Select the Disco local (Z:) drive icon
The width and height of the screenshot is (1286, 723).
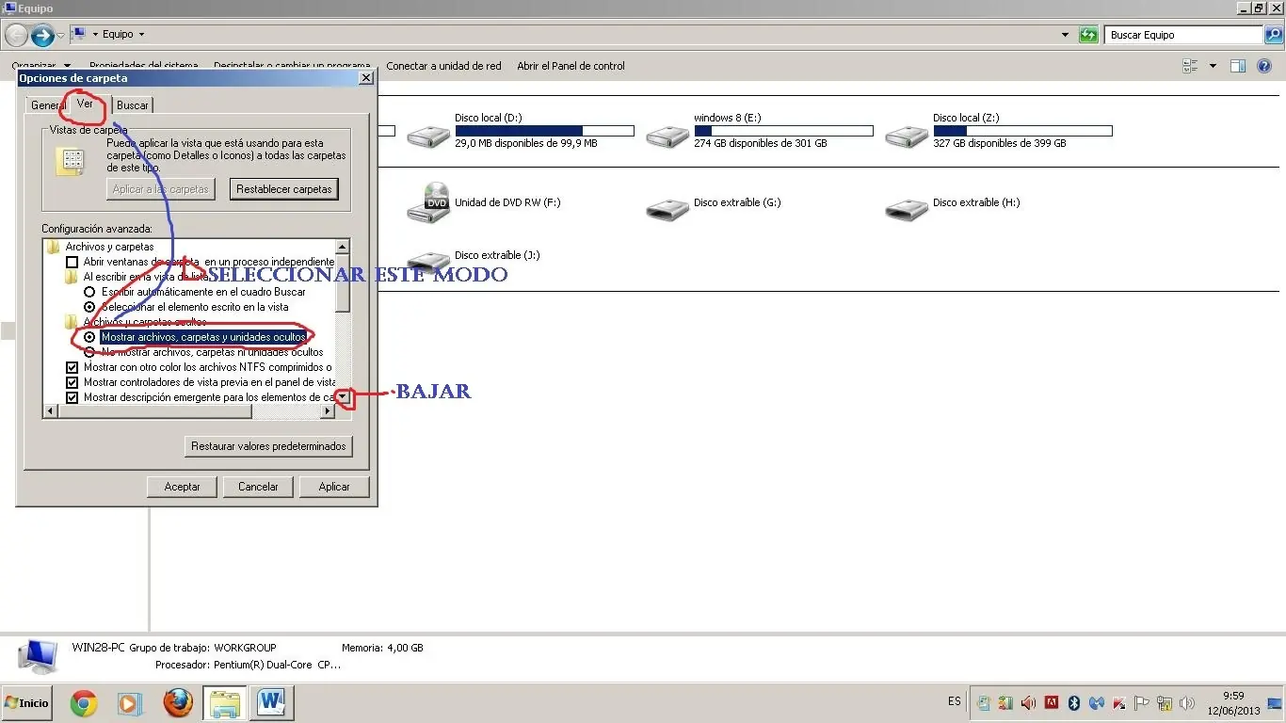(907, 136)
